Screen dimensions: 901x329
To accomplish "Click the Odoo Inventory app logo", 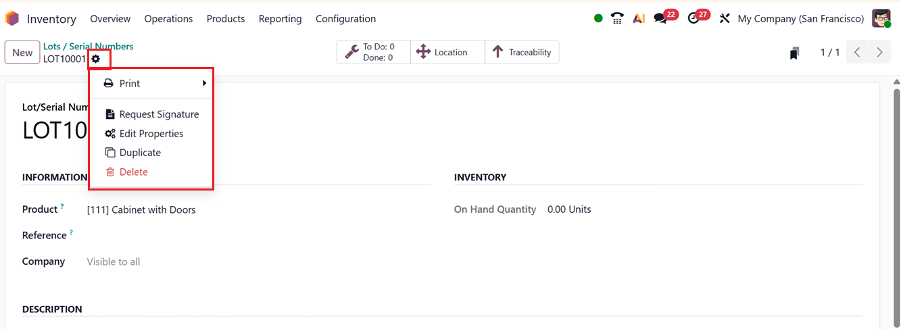I will (x=12, y=19).
